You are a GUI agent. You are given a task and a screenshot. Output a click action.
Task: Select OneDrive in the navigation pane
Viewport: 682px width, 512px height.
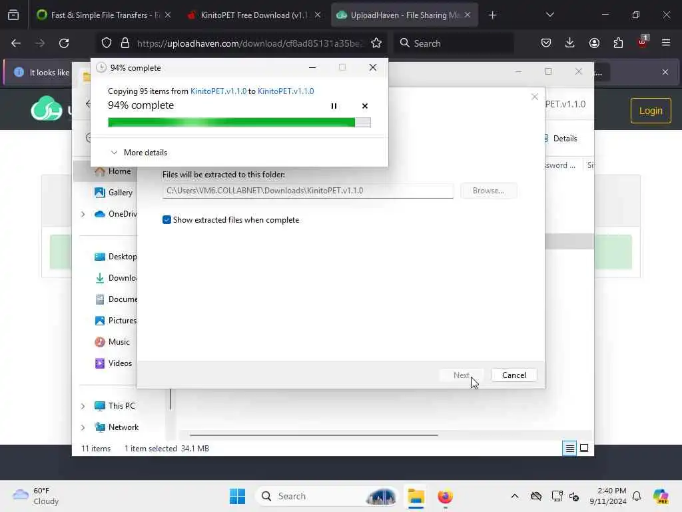tap(116, 214)
